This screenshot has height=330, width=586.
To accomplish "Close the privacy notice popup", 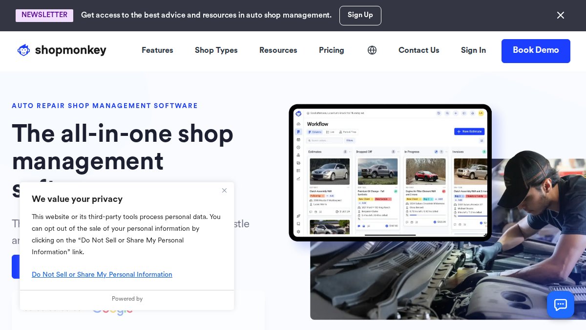I will pos(224,190).
